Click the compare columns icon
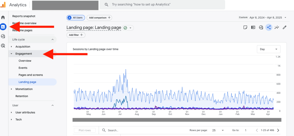Image resolution: width=294 pixels, height=136 pixels. point(253,28)
